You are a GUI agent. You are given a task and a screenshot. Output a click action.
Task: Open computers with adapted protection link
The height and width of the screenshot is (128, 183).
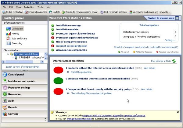pos(114,116)
